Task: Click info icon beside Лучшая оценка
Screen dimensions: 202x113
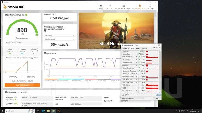Action: (x=37, y=51)
